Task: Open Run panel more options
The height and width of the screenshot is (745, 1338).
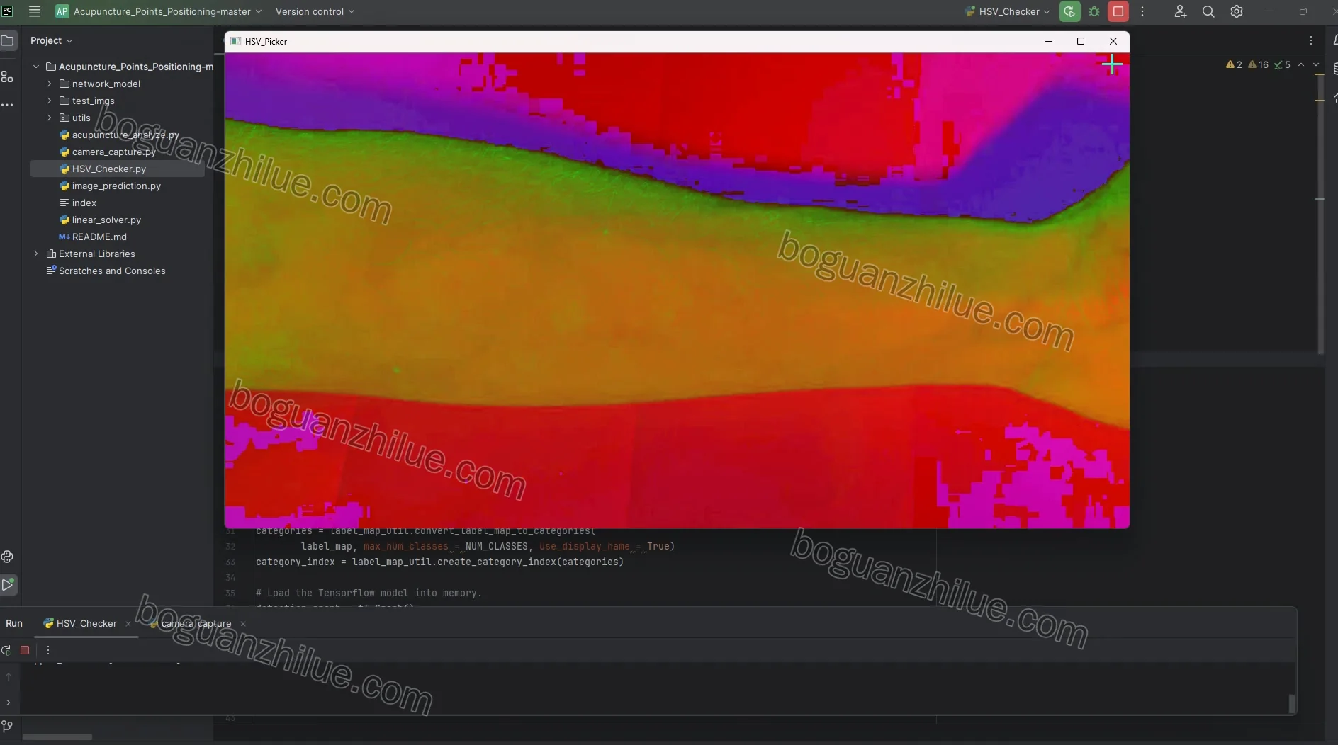Action: (x=48, y=650)
